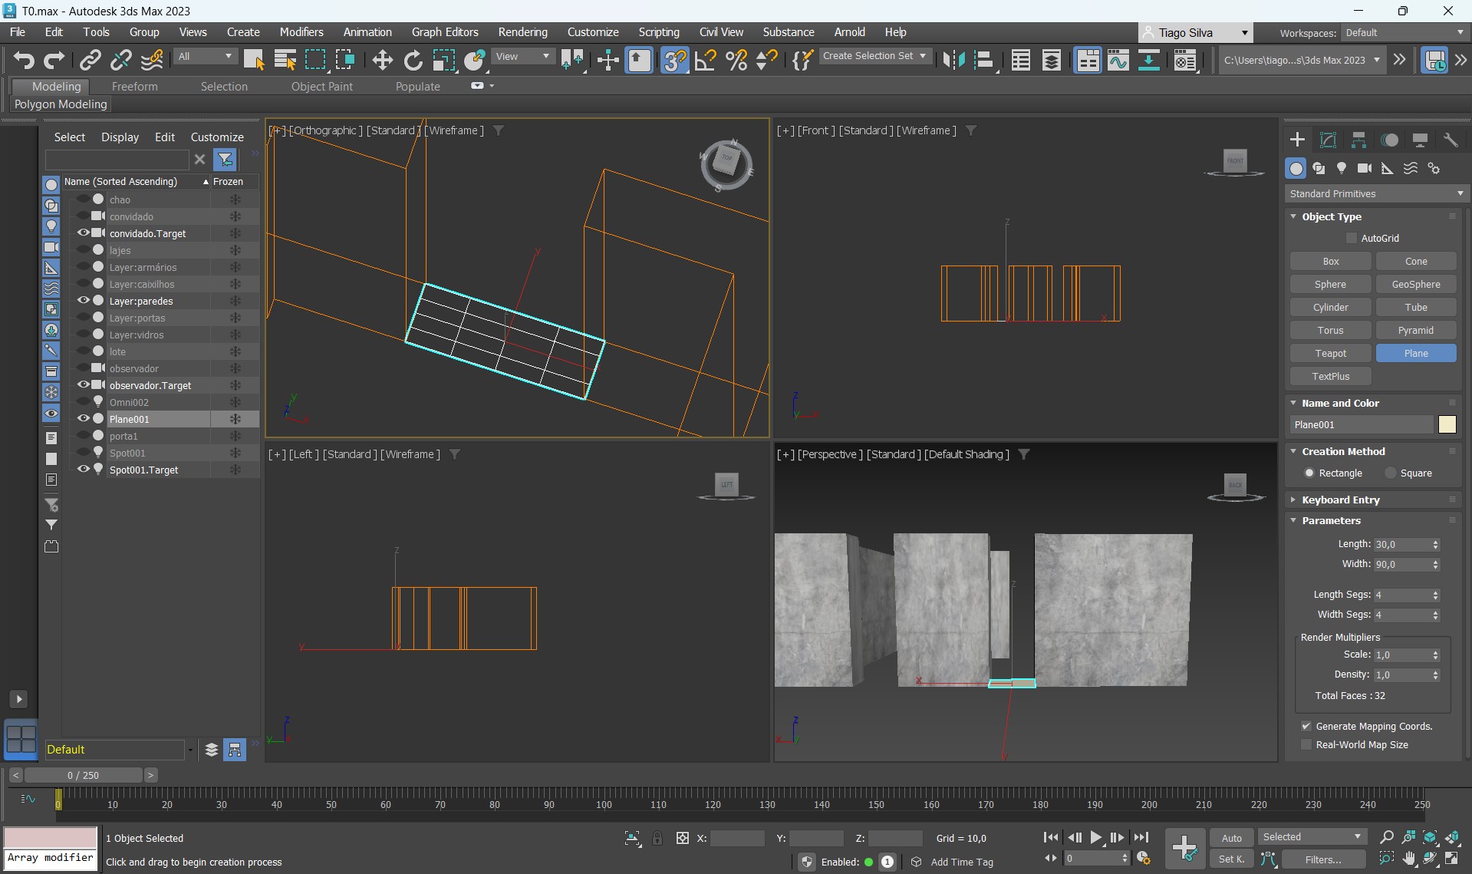
Task: Select the Move tool in main toolbar
Action: coord(382,60)
